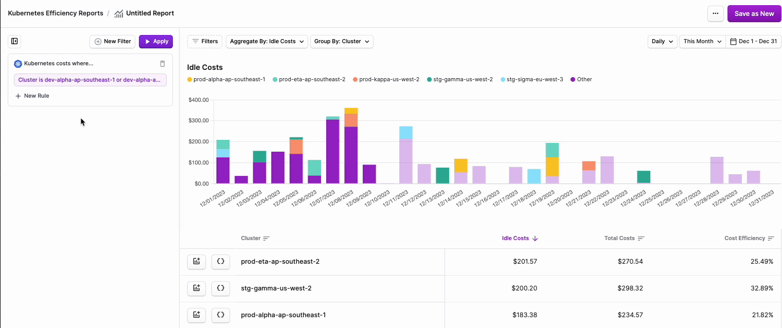Apply the filter with Apply button
782x328 pixels.
pos(156,41)
